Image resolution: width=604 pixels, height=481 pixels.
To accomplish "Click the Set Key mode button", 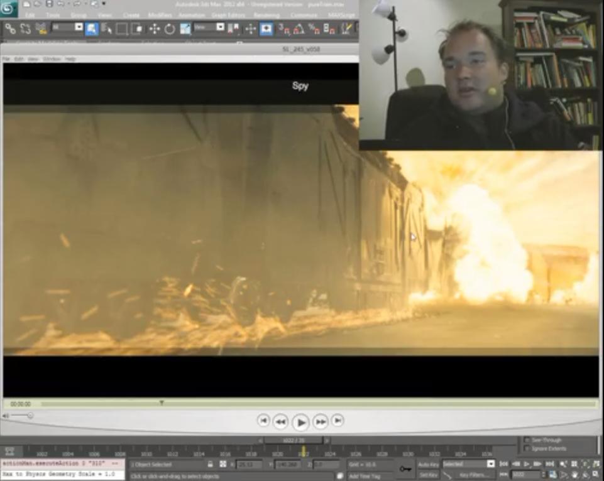I will tap(429, 475).
